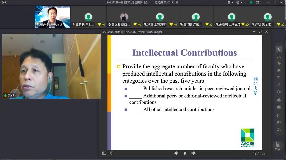The width and height of the screenshot is (286, 160).
Task: Go to the previous slide
Action: coord(176,153)
